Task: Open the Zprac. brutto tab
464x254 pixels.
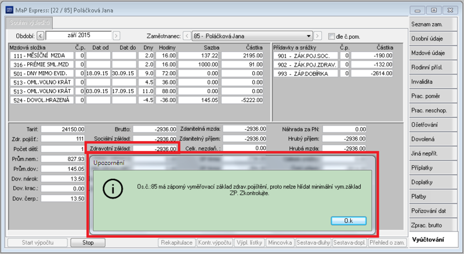Action: click(431, 225)
